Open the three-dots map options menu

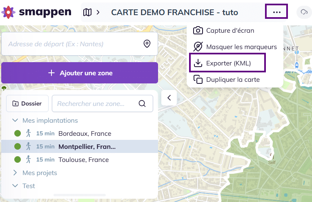click(276, 12)
